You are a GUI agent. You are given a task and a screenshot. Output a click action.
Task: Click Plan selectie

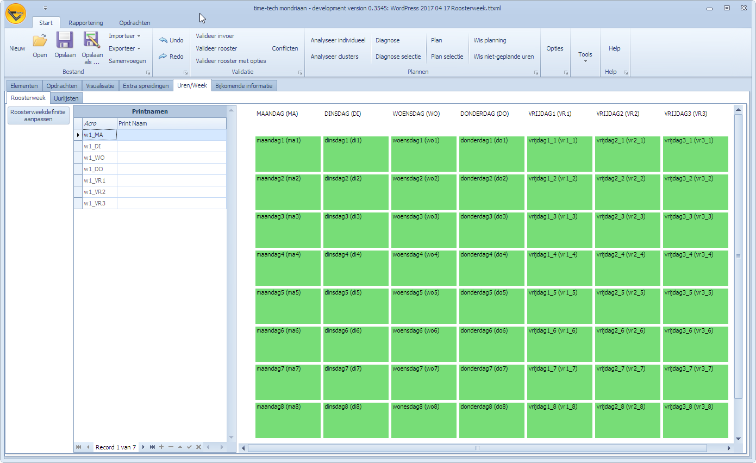tap(447, 57)
